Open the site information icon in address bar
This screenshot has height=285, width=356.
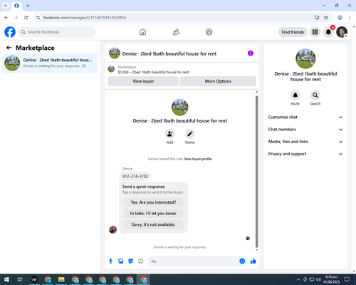tap(38, 18)
